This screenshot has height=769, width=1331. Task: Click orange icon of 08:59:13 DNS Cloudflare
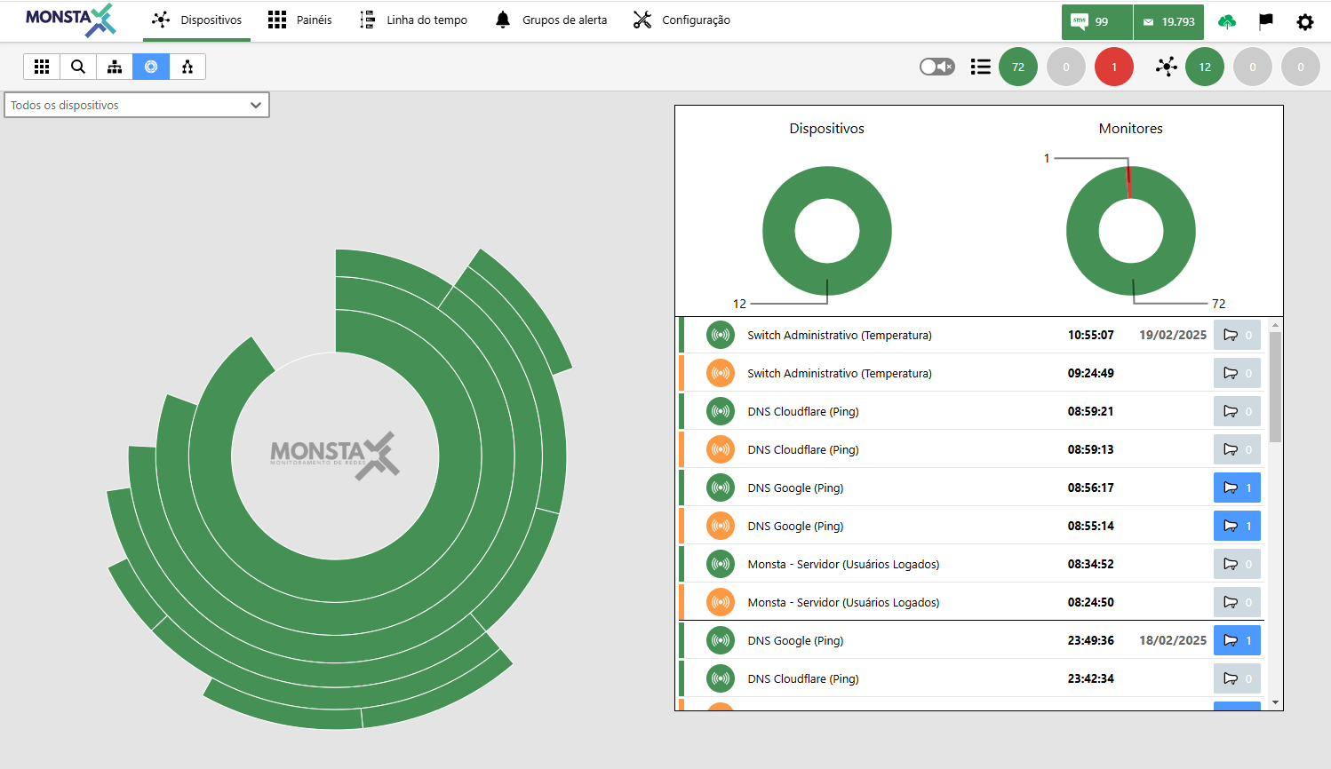coord(721,449)
